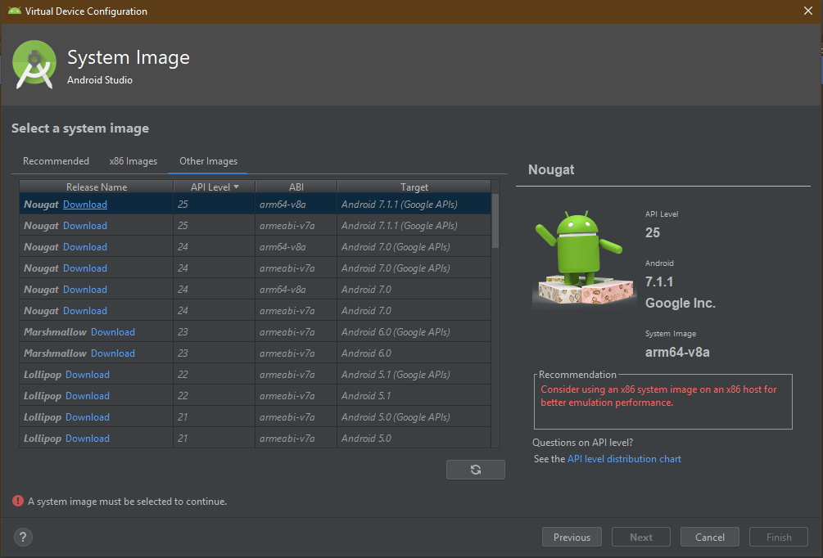Select the Other Images tab
823x558 pixels.
click(208, 161)
